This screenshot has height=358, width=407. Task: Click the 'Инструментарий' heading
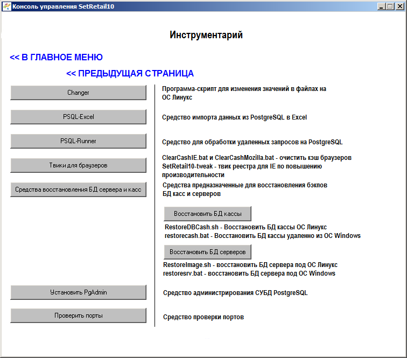tap(206, 35)
